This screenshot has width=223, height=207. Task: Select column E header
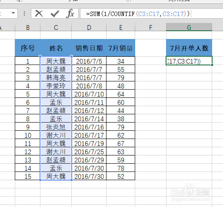pyautogui.click(x=121, y=27)
